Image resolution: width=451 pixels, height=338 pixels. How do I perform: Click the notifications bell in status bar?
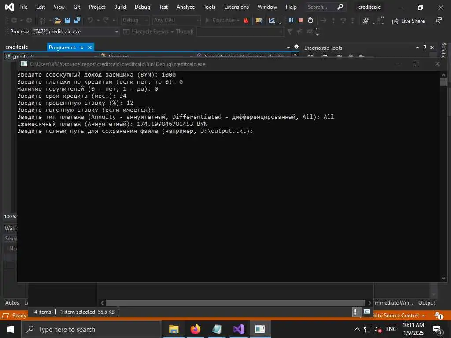(x=438, y=315)
